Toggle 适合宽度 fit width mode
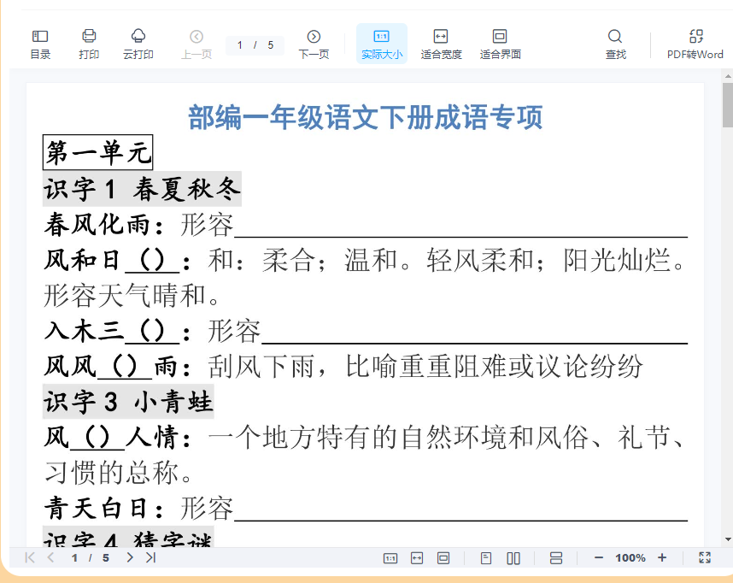 tap(441, 44)
